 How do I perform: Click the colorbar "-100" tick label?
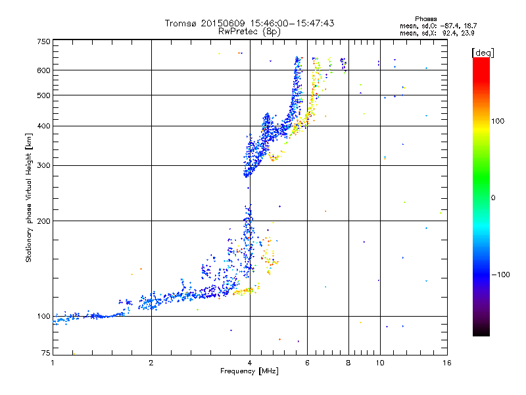tap(500, 275)
